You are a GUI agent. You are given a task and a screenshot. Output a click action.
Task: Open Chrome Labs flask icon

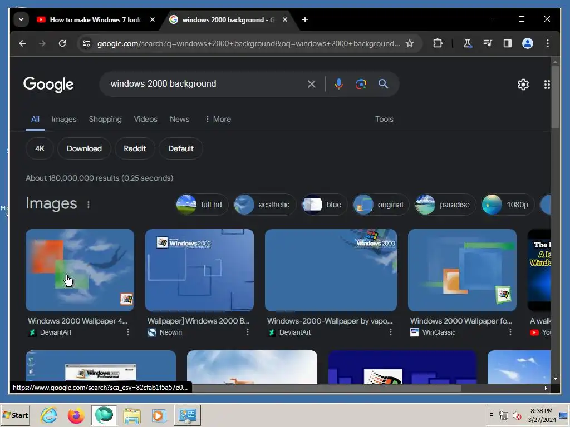point(468,43)
